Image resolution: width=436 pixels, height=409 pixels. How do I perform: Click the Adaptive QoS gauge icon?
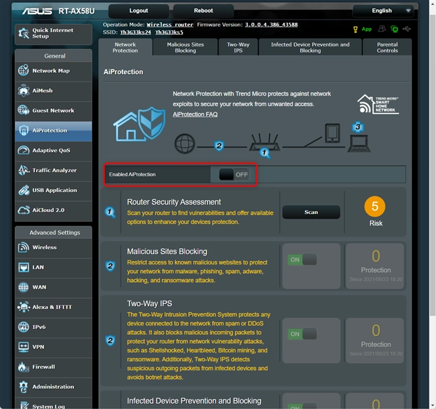[x=24, y=151]
